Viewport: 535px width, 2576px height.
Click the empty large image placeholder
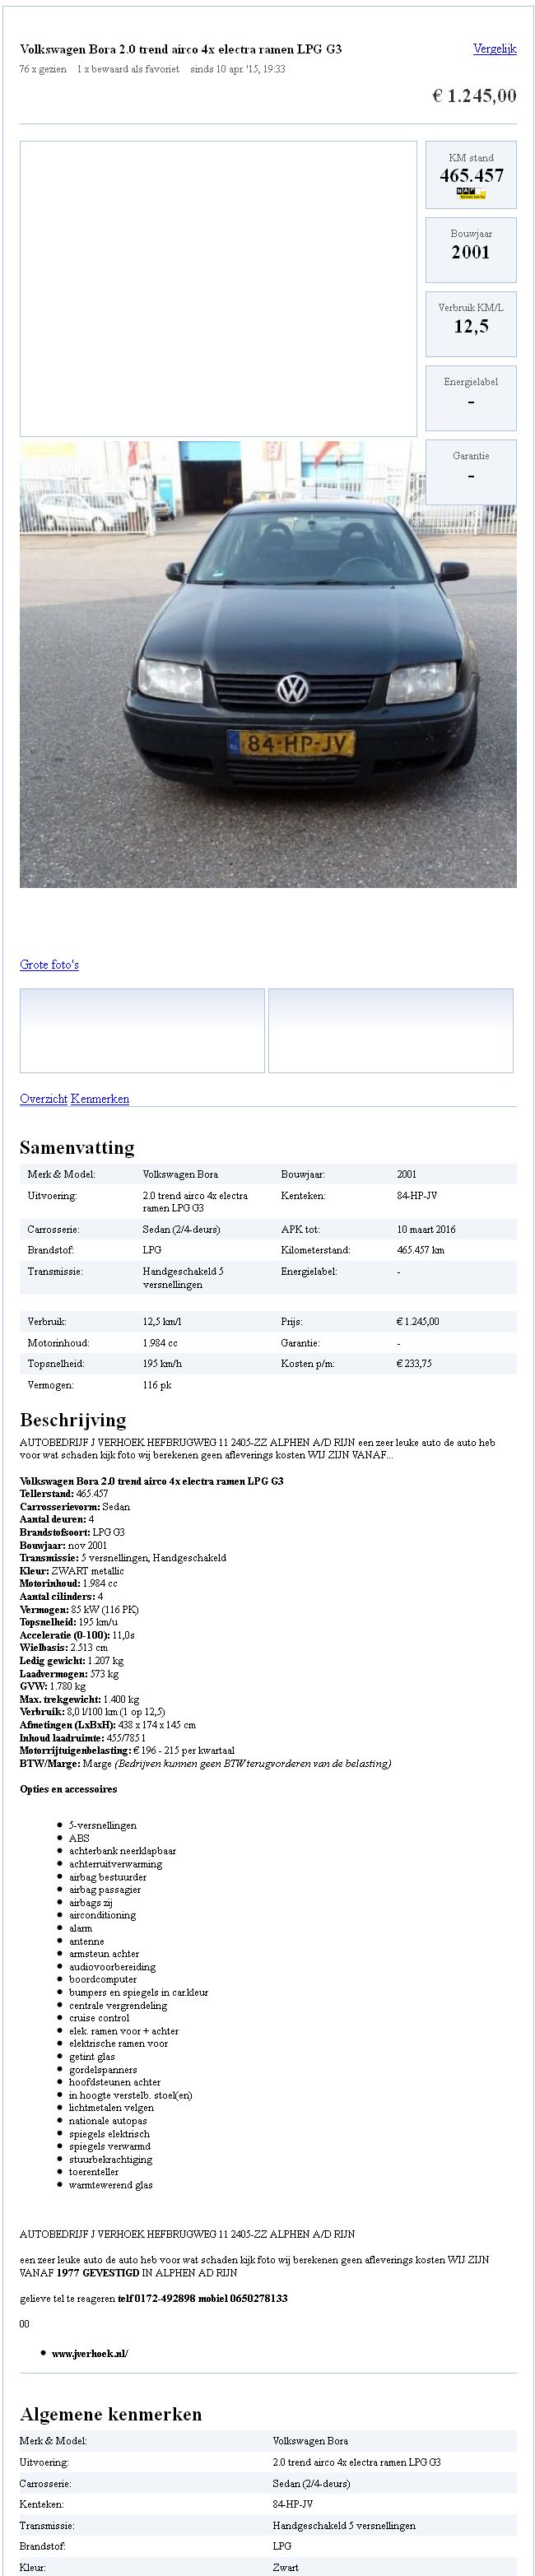click(218, 288)
